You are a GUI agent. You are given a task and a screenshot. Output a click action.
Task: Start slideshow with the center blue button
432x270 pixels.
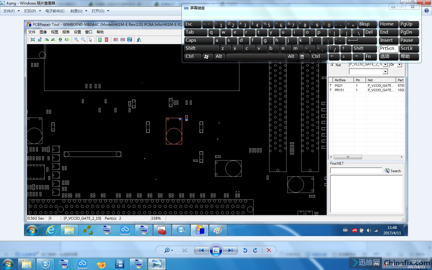(x=216, y=250)
